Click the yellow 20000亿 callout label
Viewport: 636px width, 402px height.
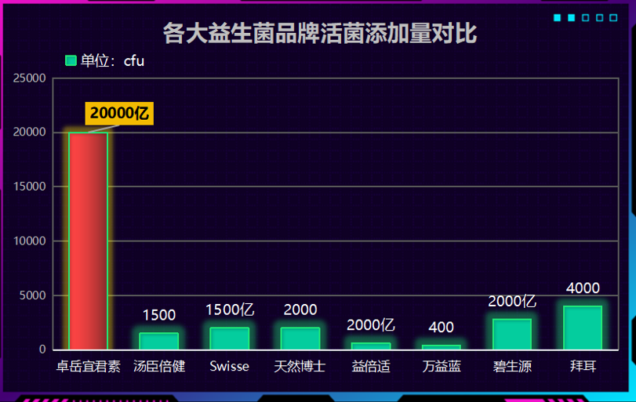(x=119, y=113)
